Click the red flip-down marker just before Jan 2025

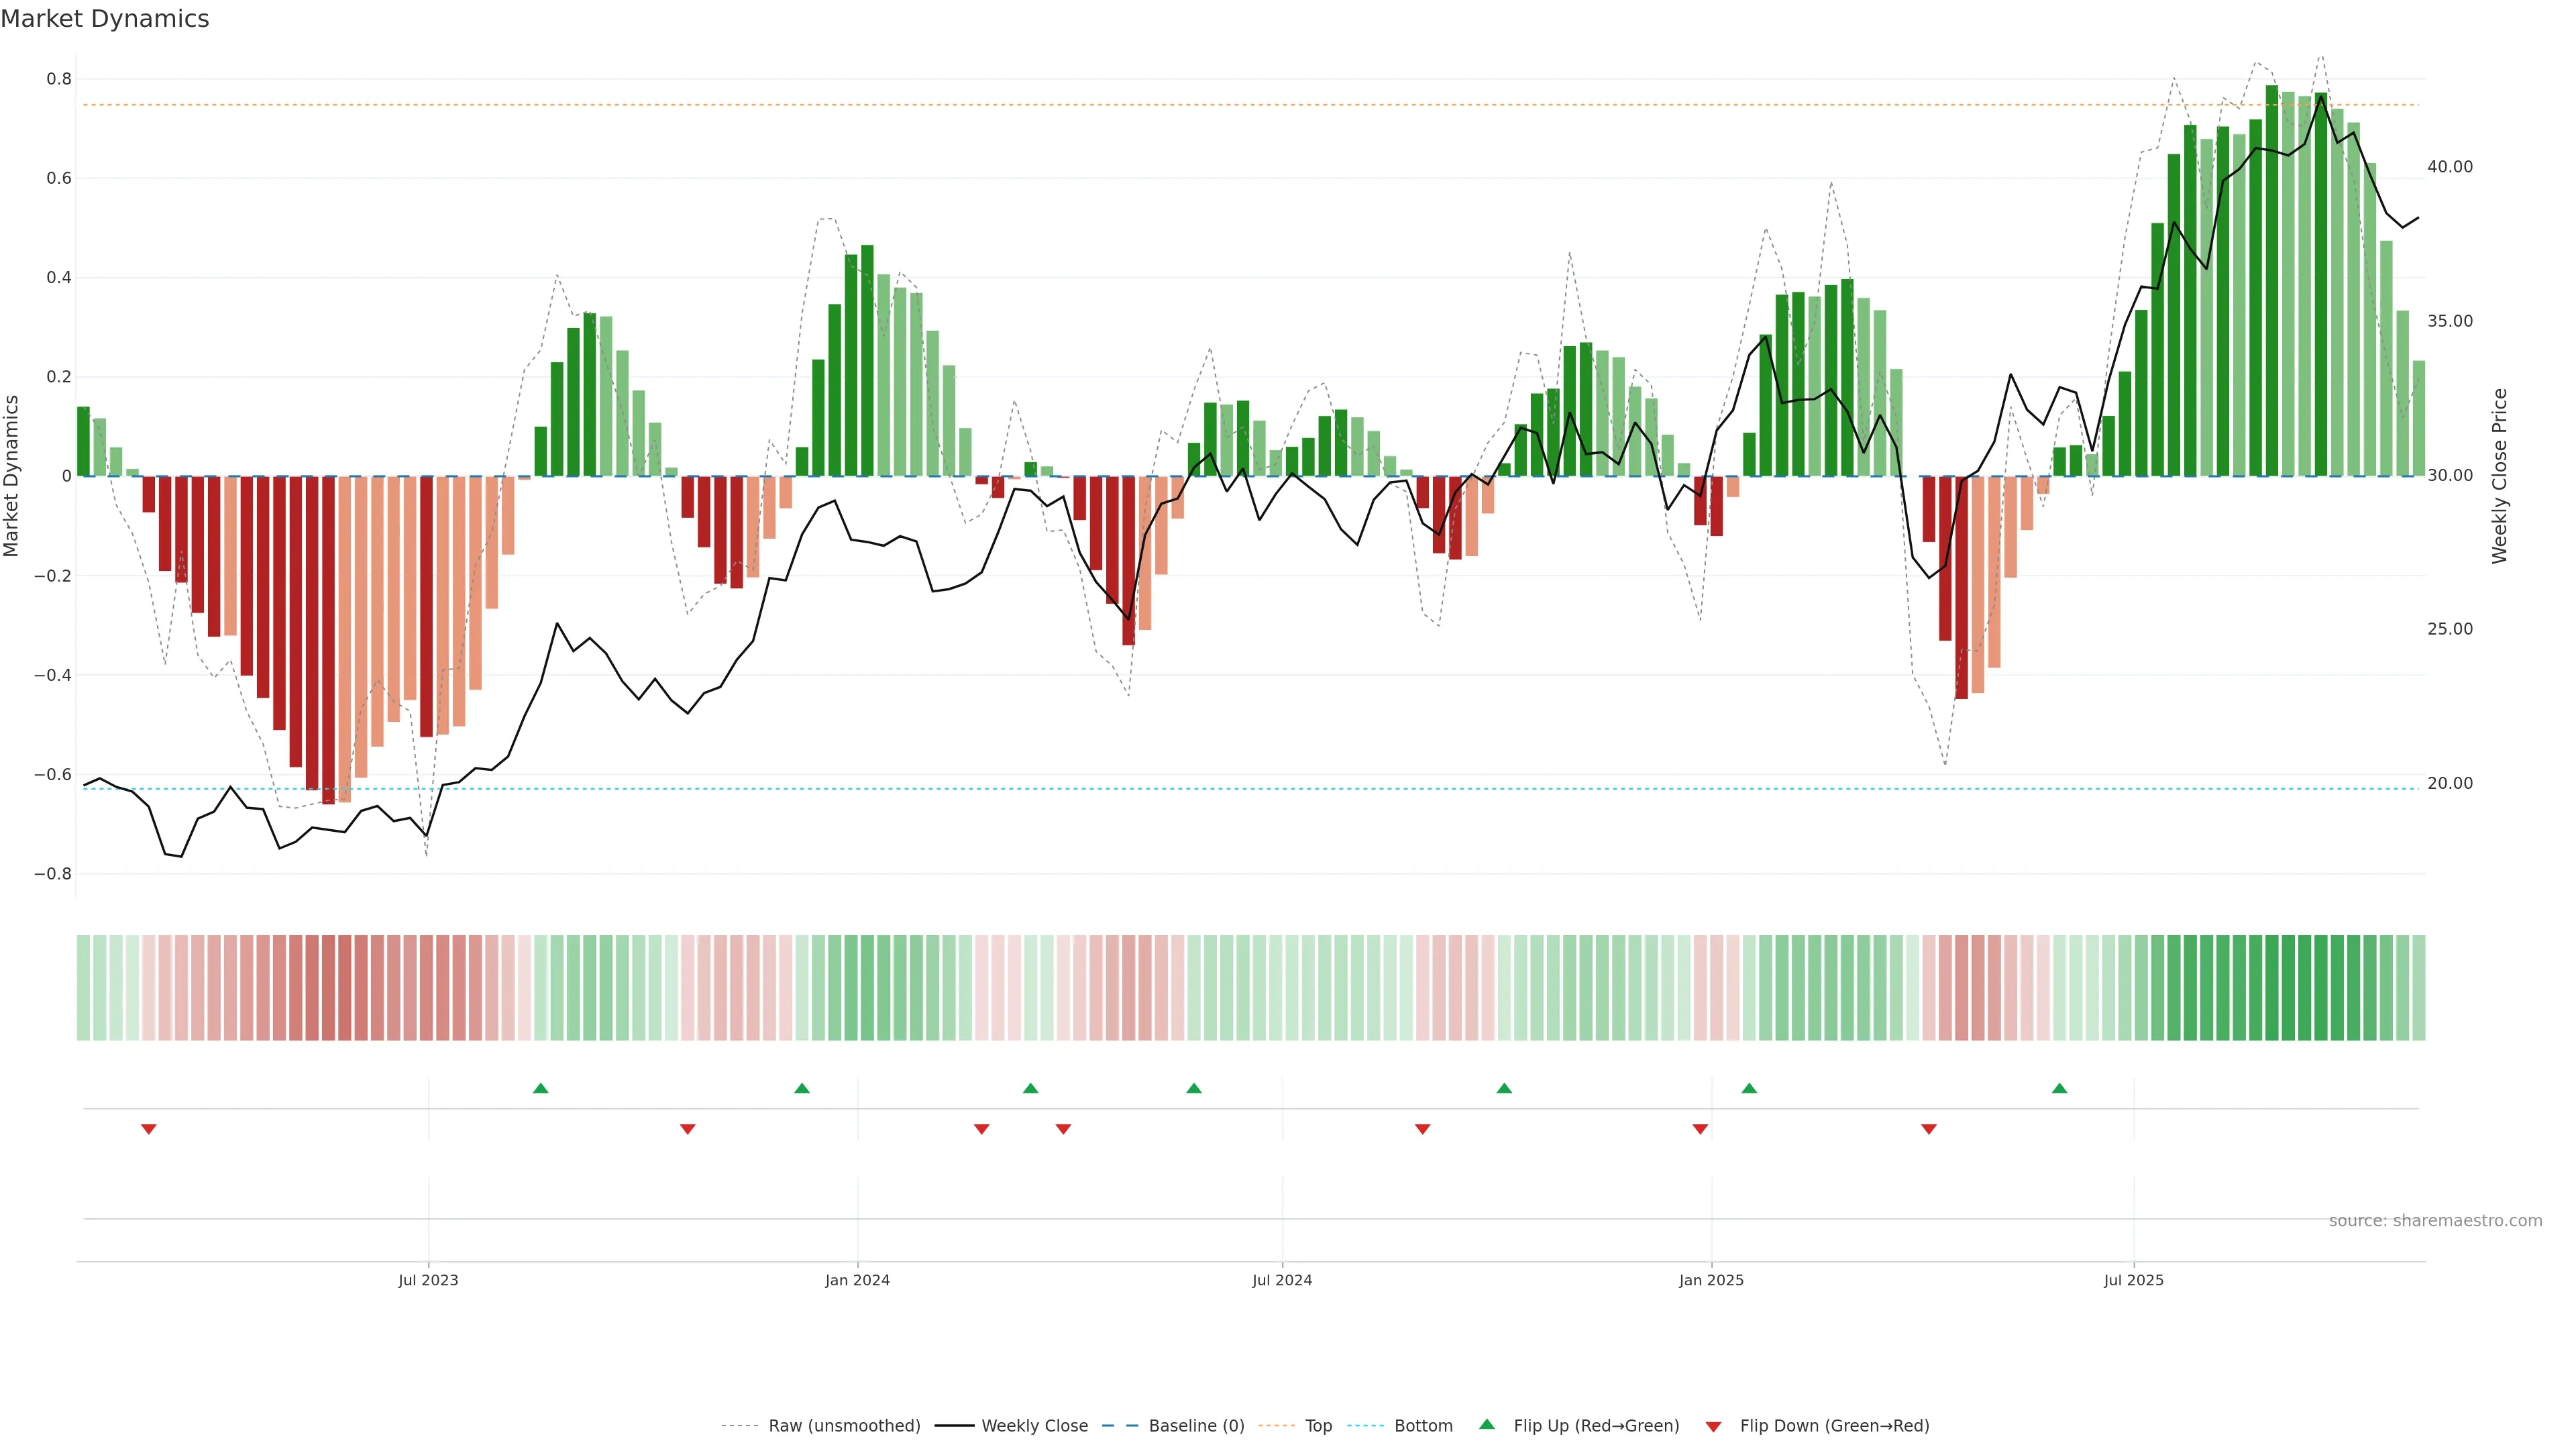[1700, 1129]
